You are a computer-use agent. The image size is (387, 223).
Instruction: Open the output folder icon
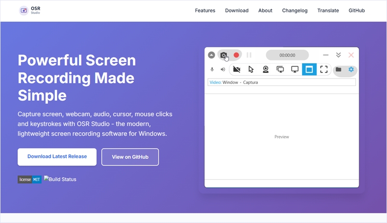click(338, 70)
